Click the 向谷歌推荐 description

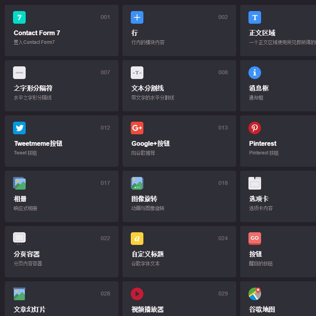[143, 153]
